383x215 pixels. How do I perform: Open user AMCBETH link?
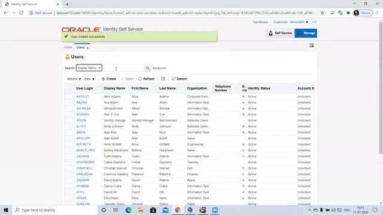click(84, 145)
